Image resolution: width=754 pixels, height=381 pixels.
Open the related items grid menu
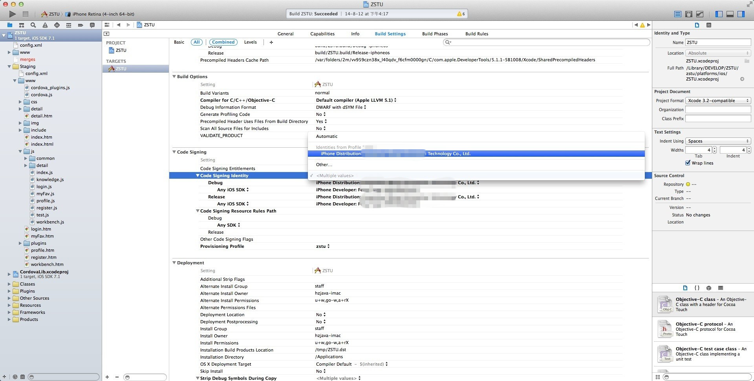107,25
